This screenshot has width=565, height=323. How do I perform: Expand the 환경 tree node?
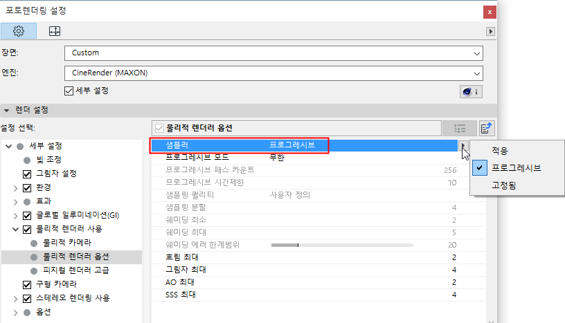15,188
